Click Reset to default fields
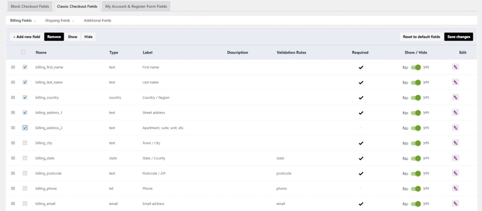 pos(421,37)
